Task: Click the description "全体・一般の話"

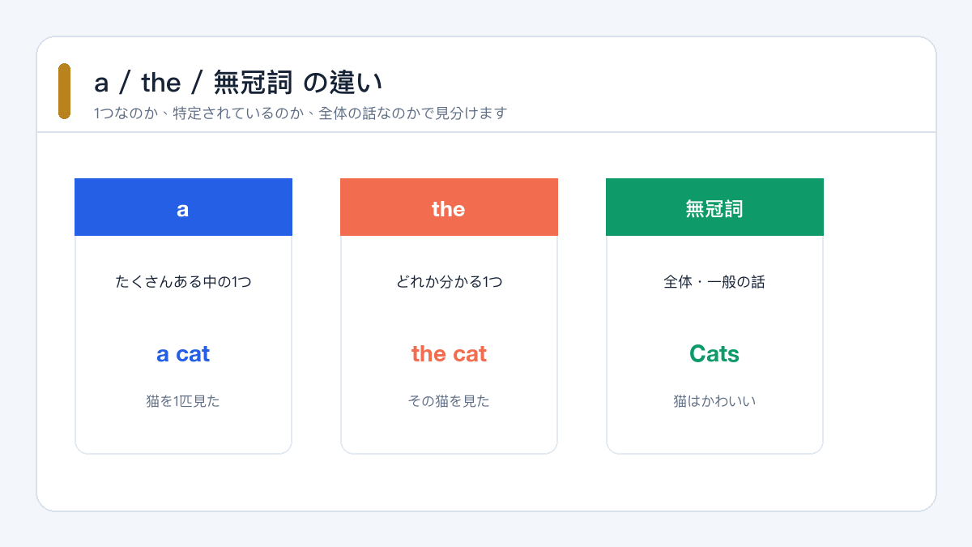Action: point(714,282)
